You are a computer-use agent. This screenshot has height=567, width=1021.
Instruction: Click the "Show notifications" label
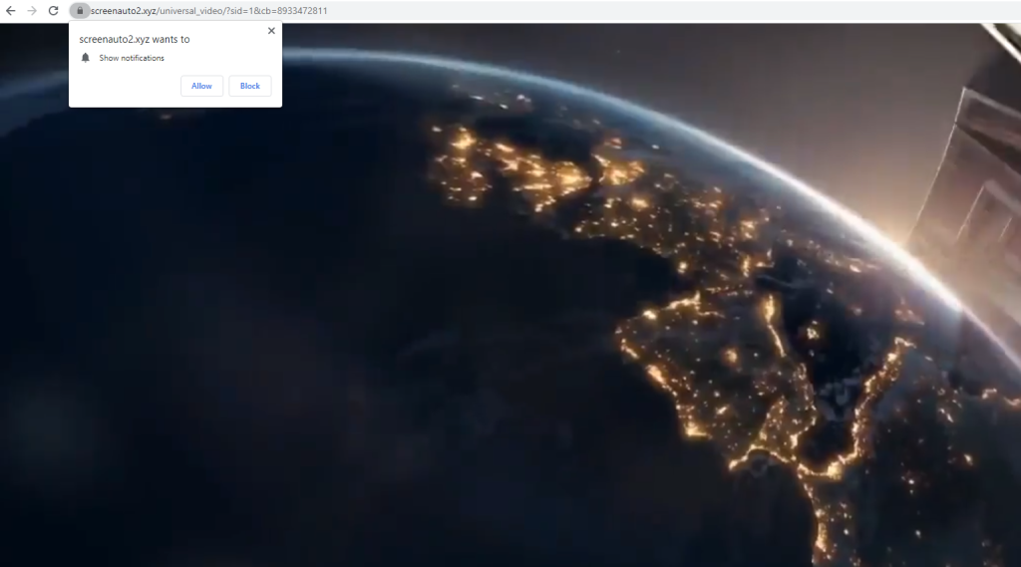click(132, 58)
